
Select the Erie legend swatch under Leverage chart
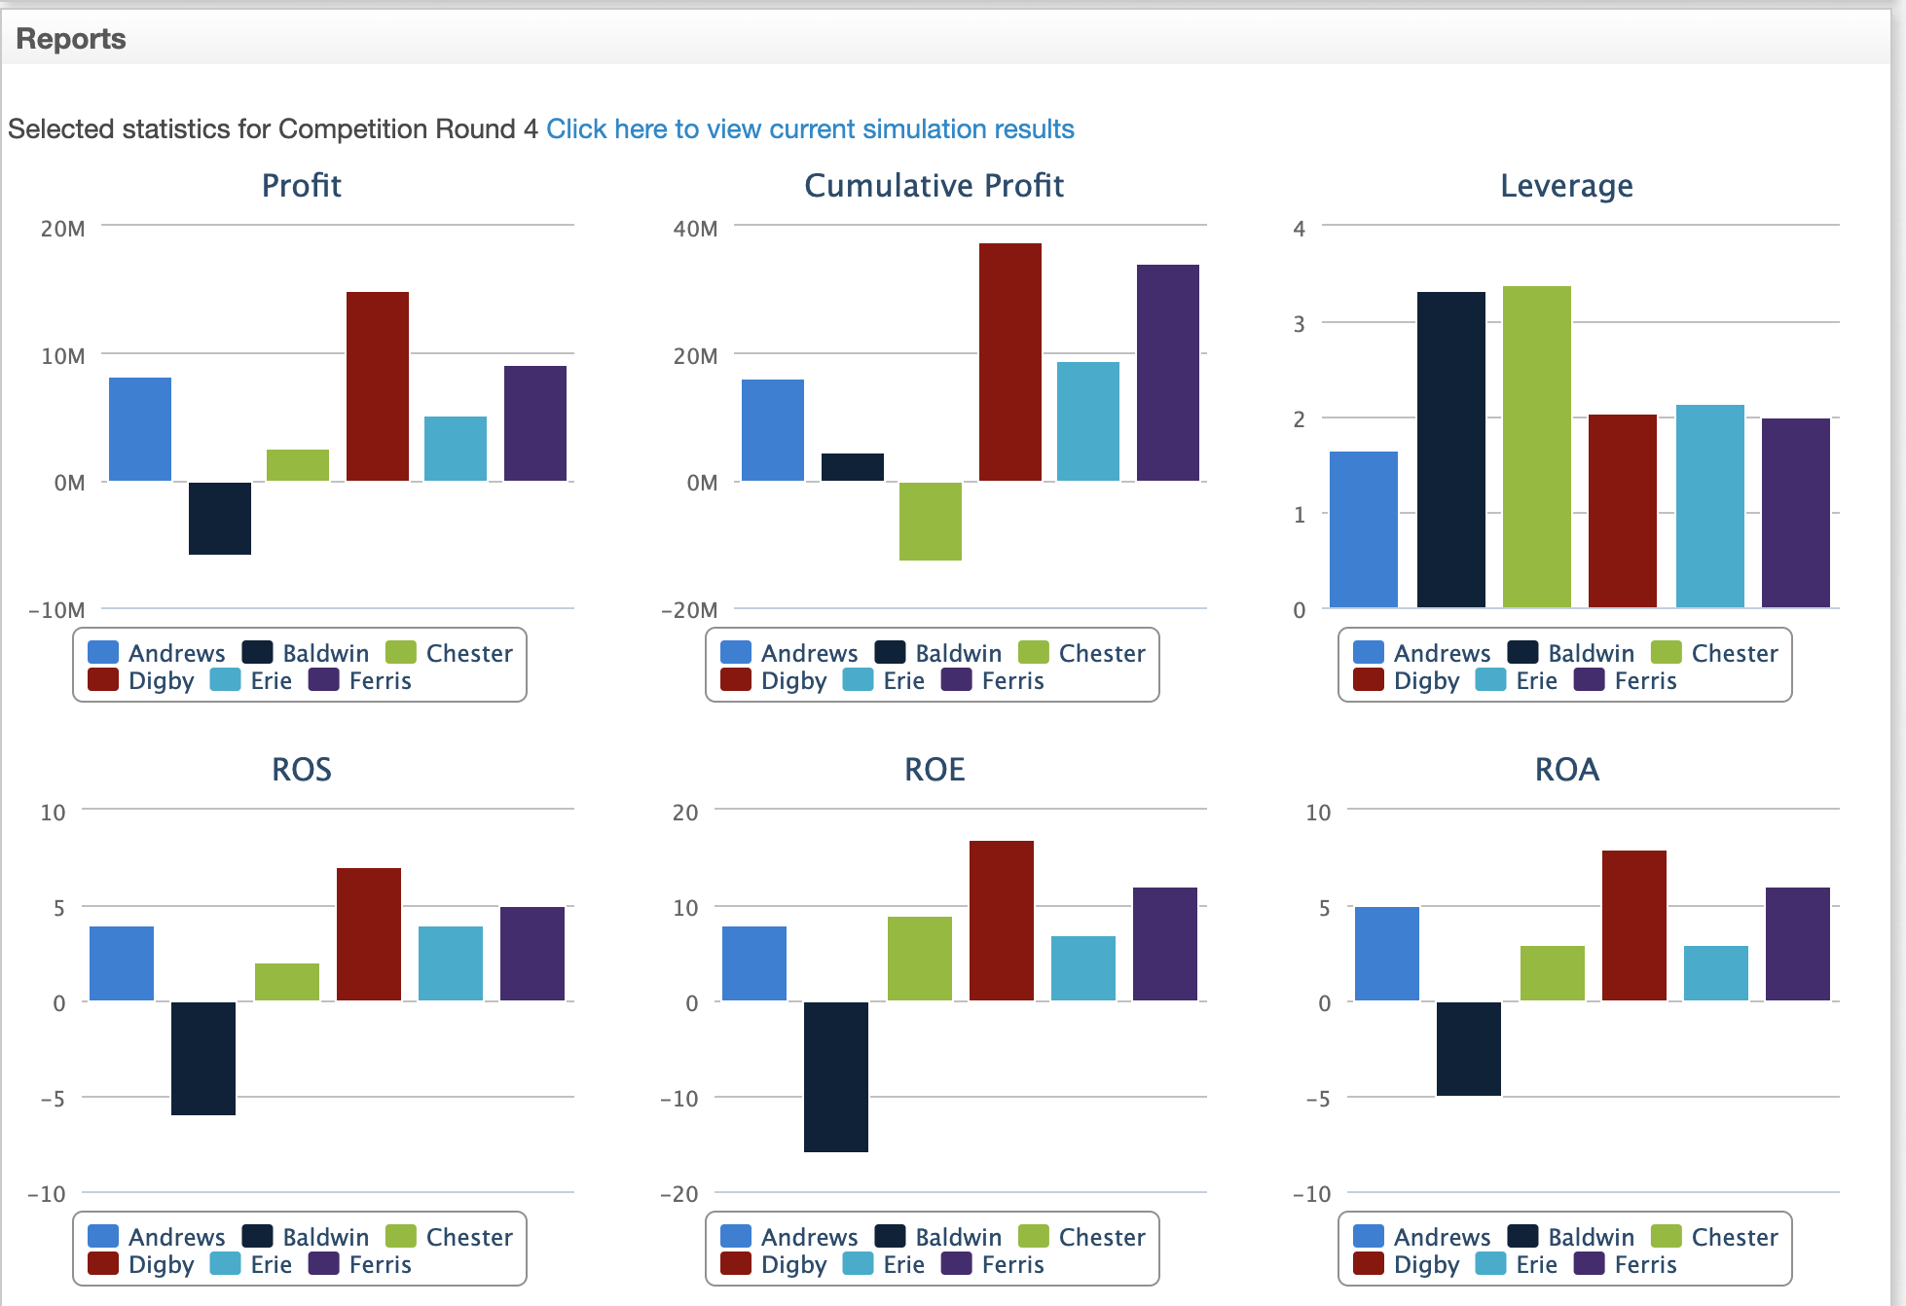click(1491, 681)
